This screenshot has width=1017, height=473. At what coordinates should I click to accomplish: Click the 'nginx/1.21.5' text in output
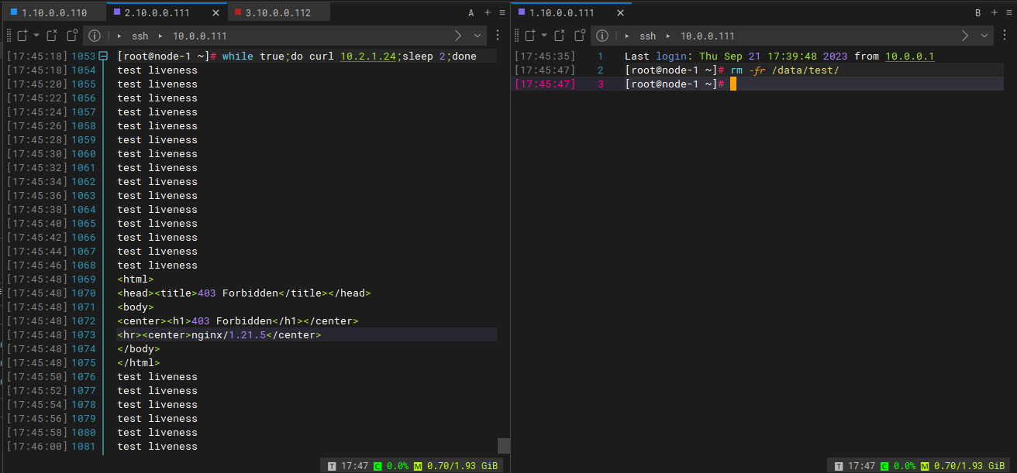tap(229, 335)
